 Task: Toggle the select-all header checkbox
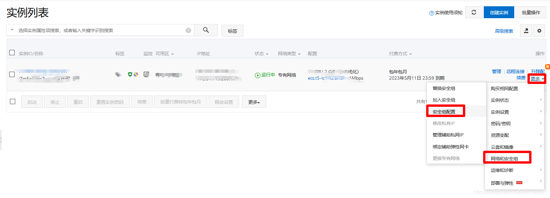point(12,53)
